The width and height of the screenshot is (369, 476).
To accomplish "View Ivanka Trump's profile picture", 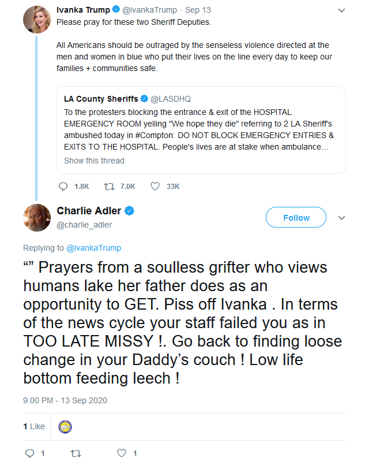I will 37,20.
